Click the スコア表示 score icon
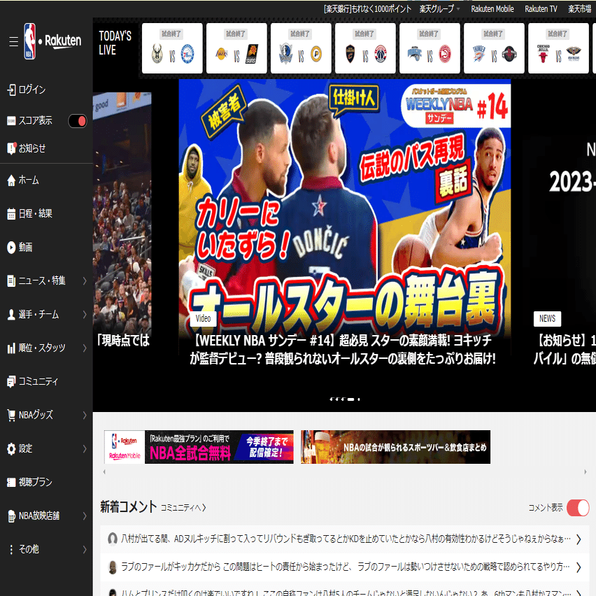The width and height of the screenshot is (596, 596). pyautogui.click(x=11, y=121)
